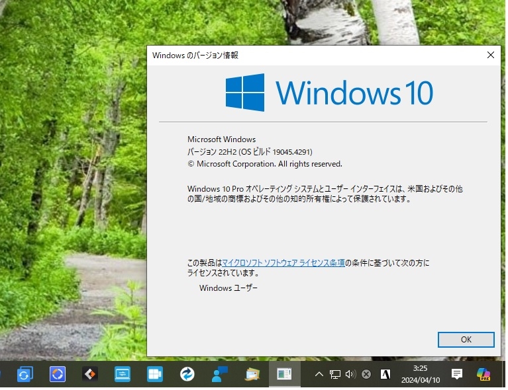Open the Action Center notifications icon
The height and width of the screenshot is (390, 508).
[457, 375]
